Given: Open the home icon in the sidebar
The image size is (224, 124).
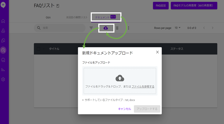Looking at the screenshot, I should pyautogui.click(x=3, y=21).
